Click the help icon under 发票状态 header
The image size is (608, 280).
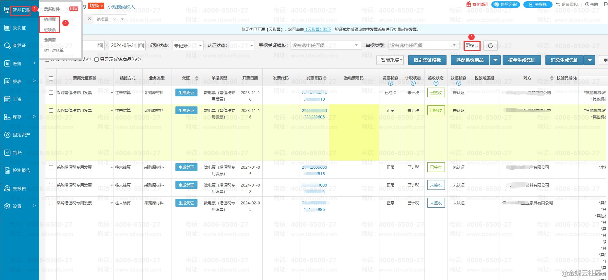(x=390, y=83)
